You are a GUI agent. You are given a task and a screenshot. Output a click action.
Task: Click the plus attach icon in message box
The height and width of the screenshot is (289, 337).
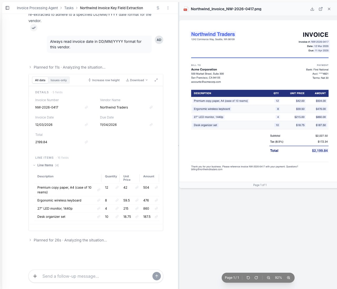[35, 276]
